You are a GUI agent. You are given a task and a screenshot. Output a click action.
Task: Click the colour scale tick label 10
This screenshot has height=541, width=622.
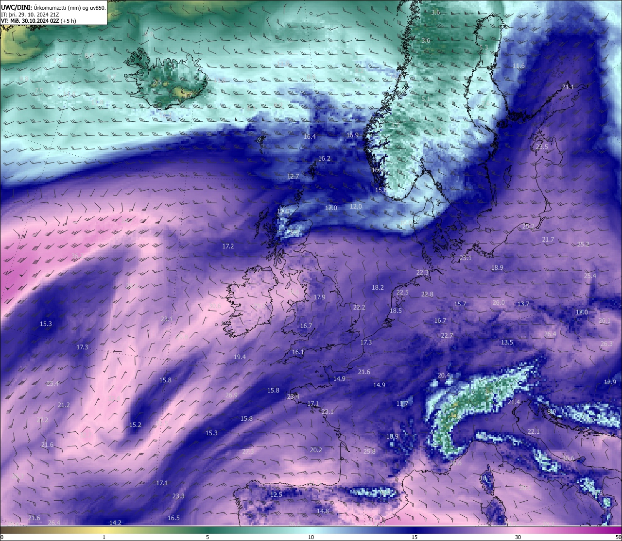coord(311,537)
